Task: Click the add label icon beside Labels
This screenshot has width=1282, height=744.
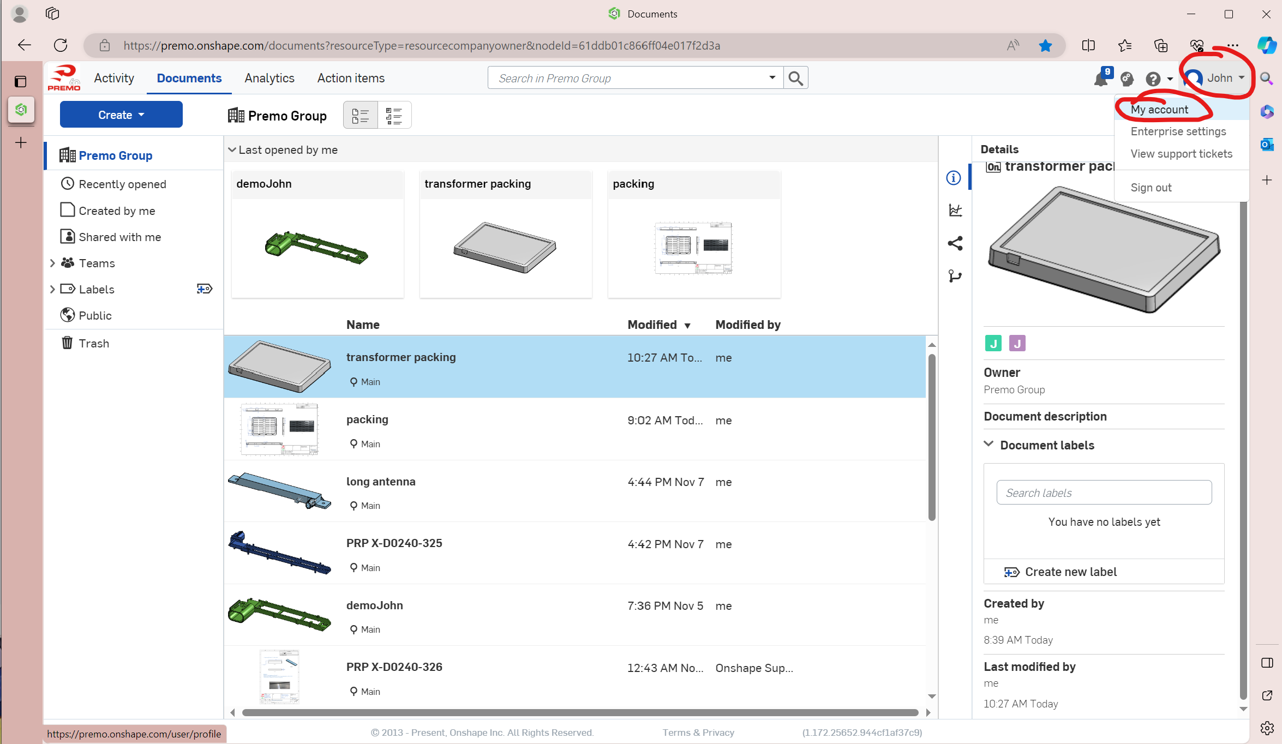Action: pyautogui.click(x=204, y=289)
